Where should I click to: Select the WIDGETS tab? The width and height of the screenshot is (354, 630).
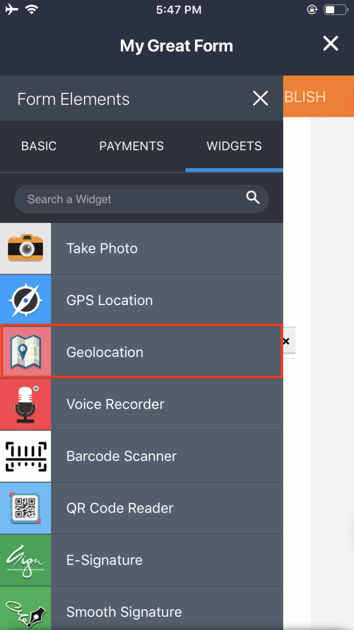234,146
